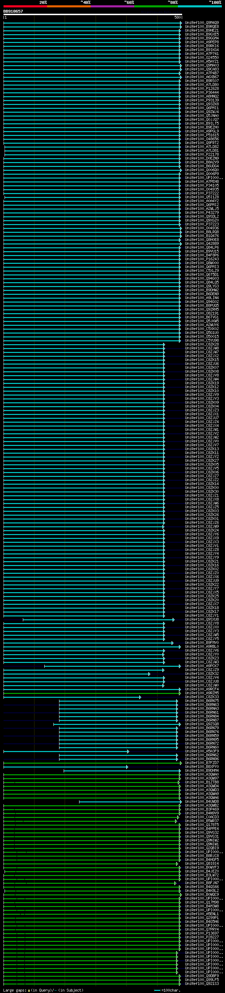Click the red 20% identity legend segment
Image resolution: width=225 pixels, height=993 pixels.
(25, 6)
